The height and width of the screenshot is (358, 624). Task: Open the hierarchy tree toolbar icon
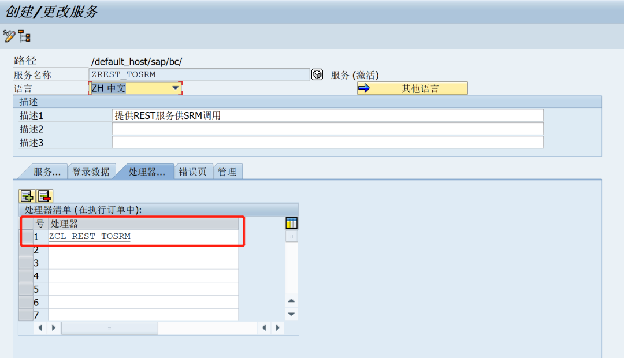pyautogui.click(x=25, y=36)
